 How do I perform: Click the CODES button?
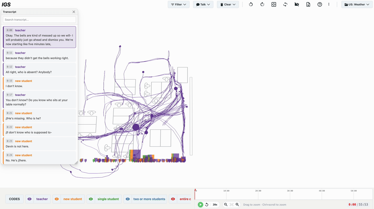14,199
